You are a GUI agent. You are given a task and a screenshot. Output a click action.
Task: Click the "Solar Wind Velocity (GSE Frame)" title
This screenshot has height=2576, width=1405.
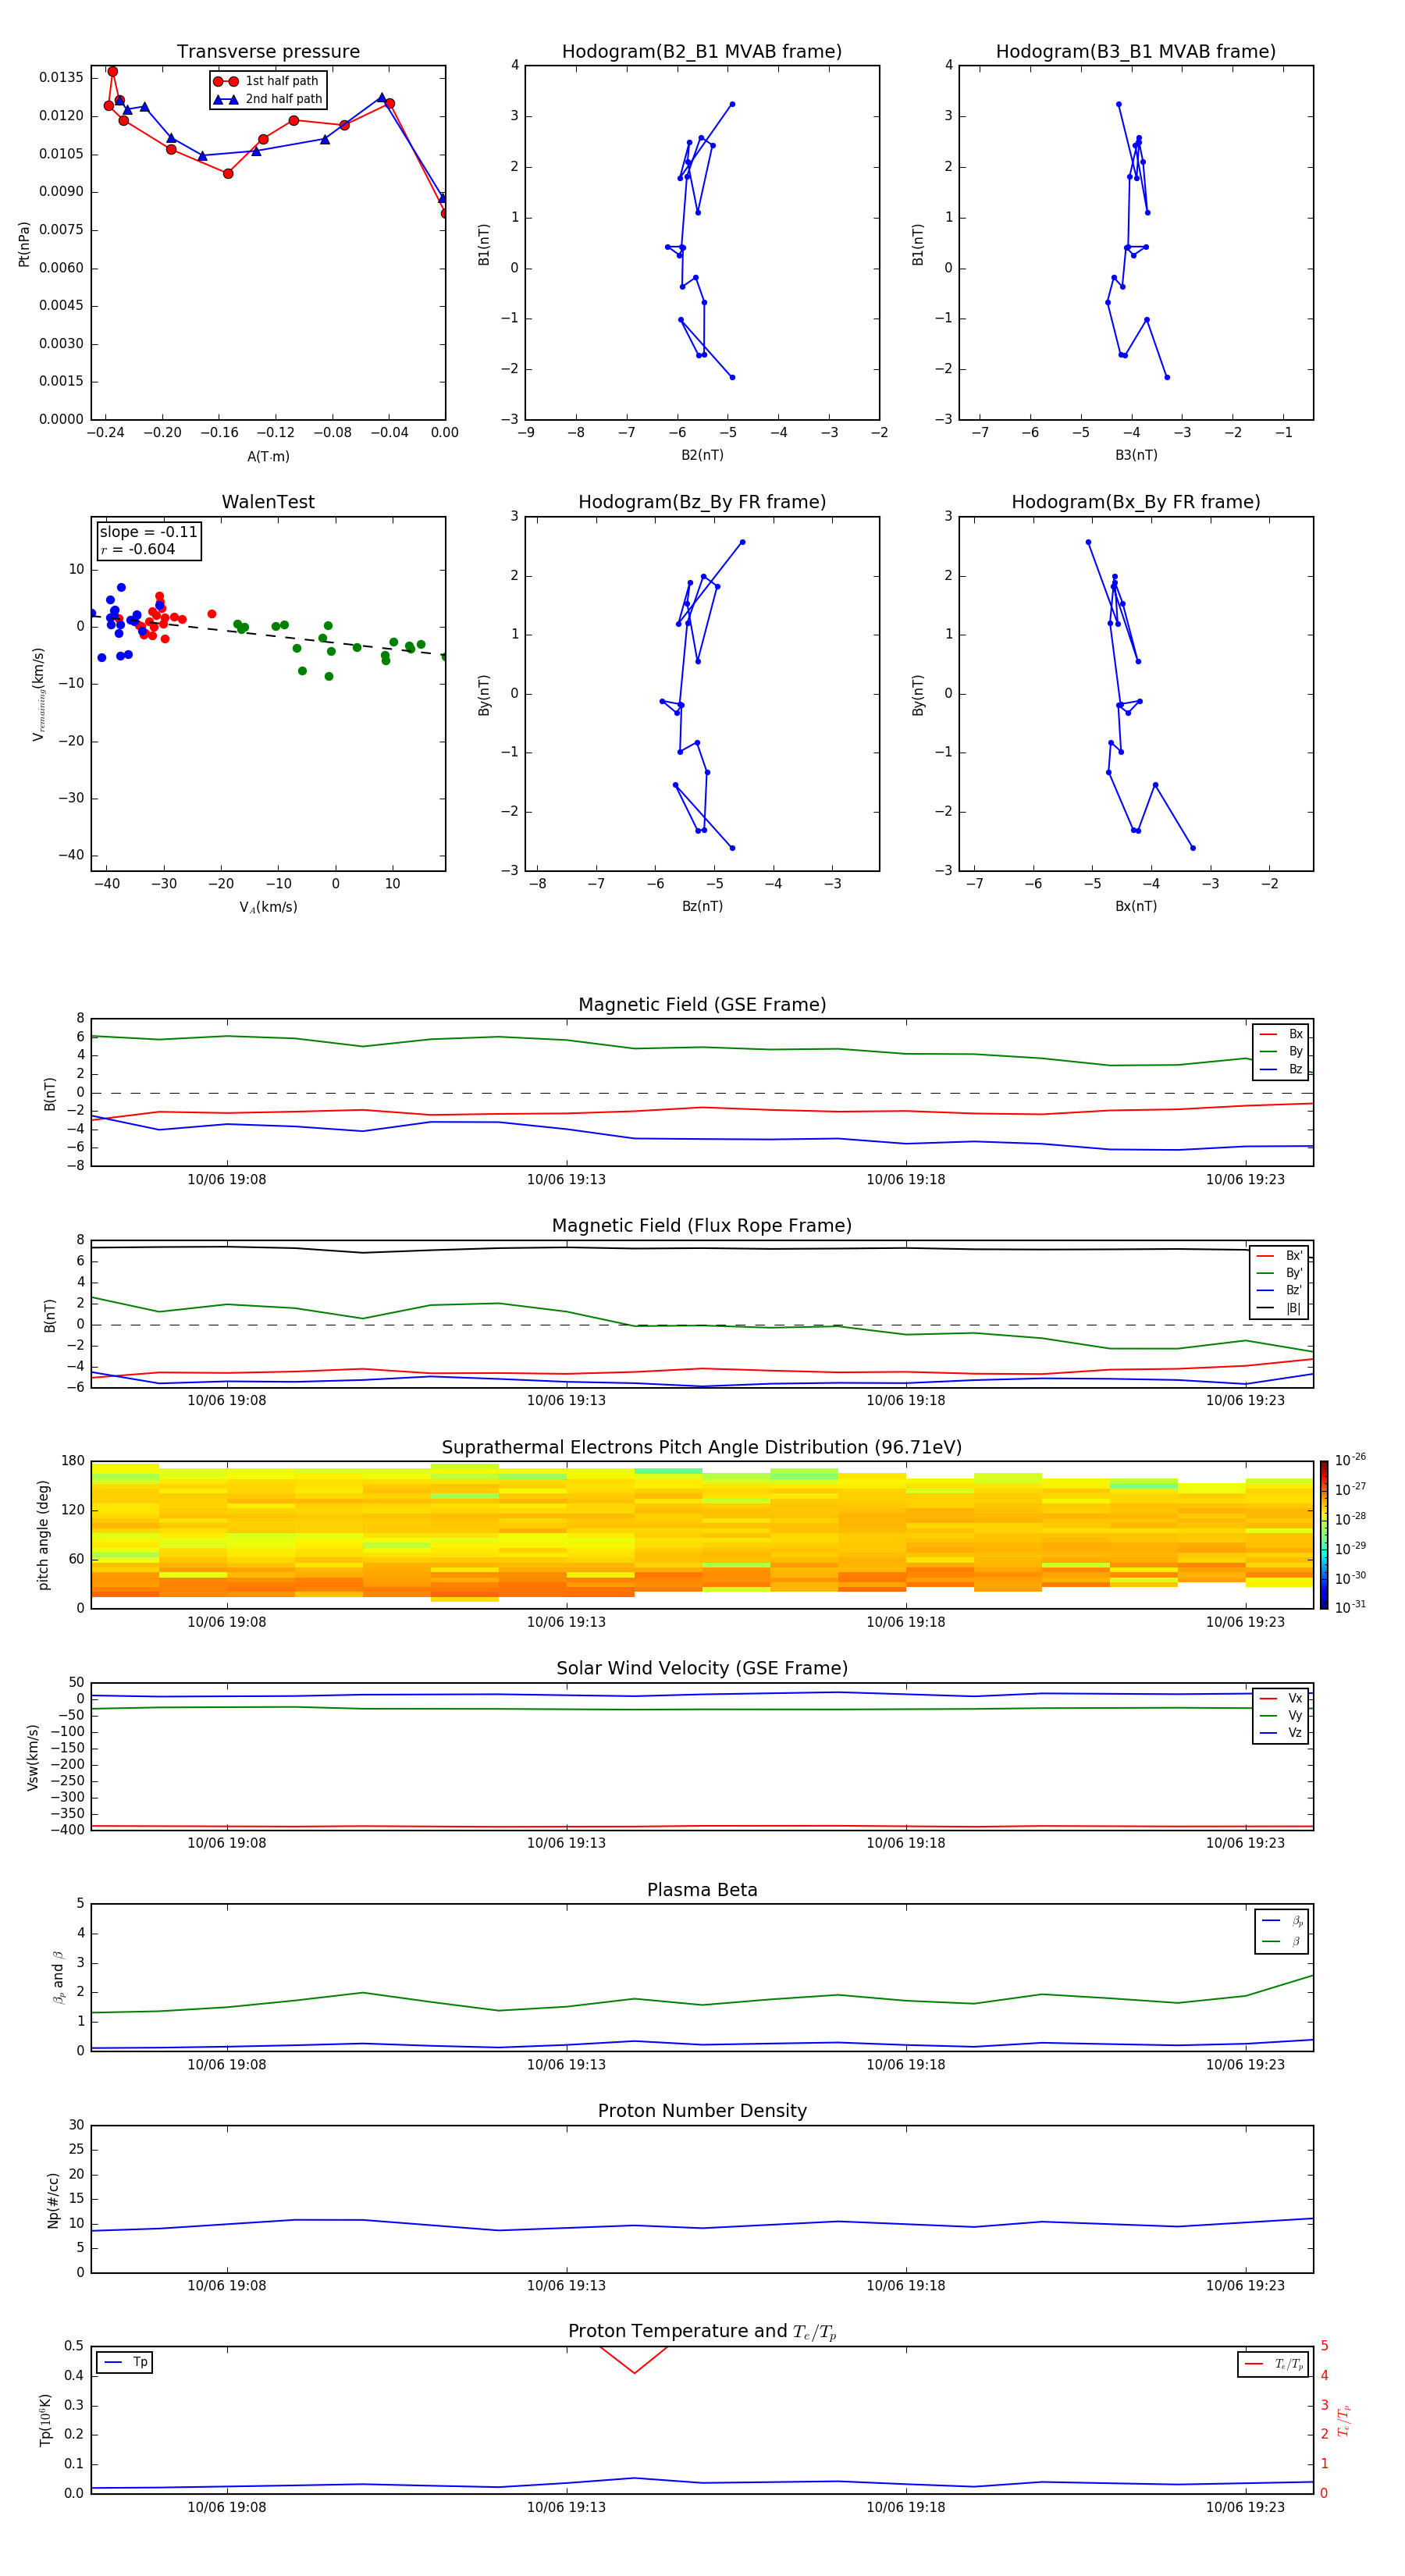[702, 1669]
